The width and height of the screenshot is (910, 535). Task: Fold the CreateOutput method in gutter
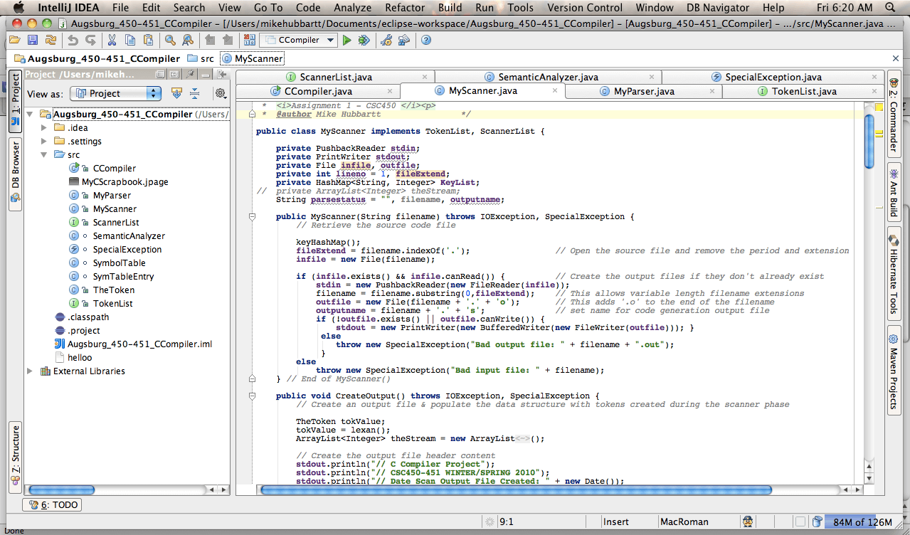click(251, 396)
